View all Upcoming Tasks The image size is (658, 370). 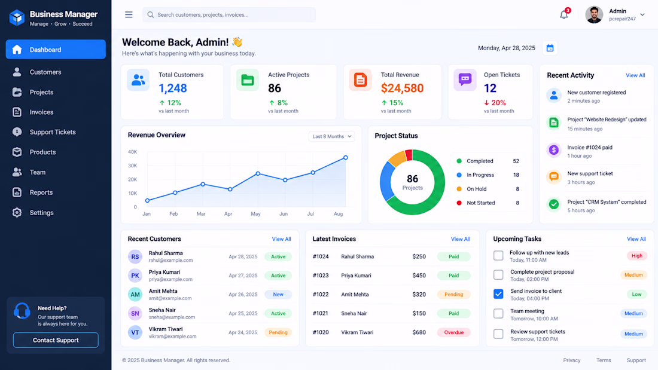[636, 239]
